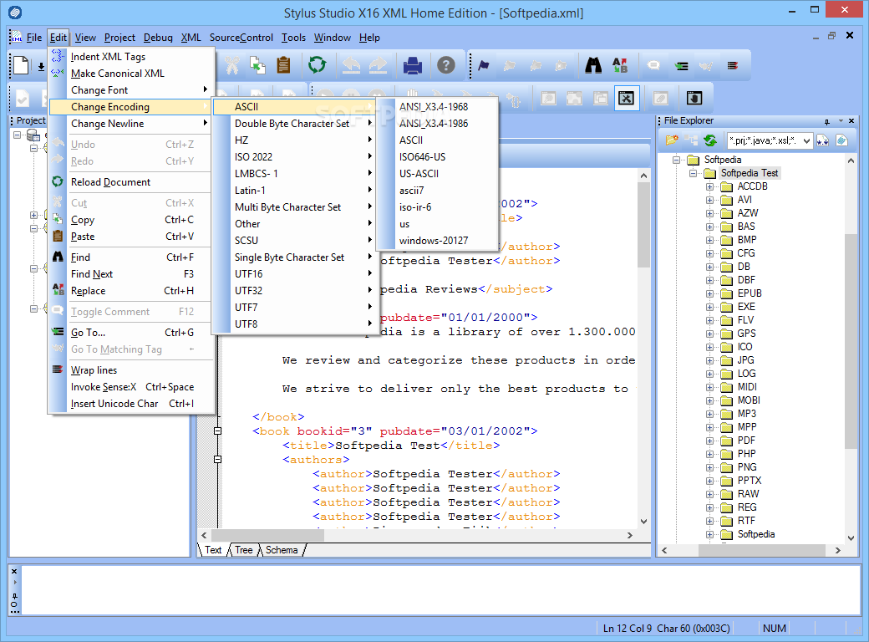The height and width of the screenshot is (642, 869).
Task: Switch to the Text tab
Action: 213,550
